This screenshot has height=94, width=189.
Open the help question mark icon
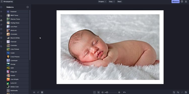point(182,2)
